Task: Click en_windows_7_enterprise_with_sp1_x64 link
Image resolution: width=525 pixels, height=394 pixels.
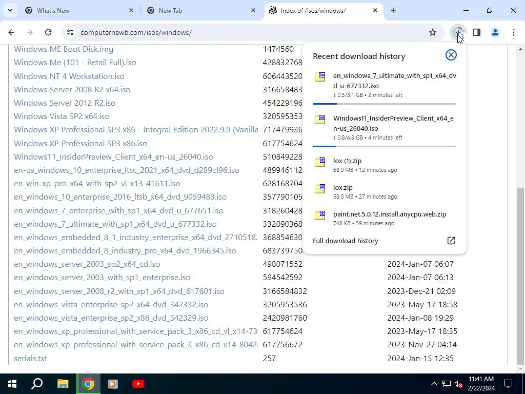Action: (118, 211)
